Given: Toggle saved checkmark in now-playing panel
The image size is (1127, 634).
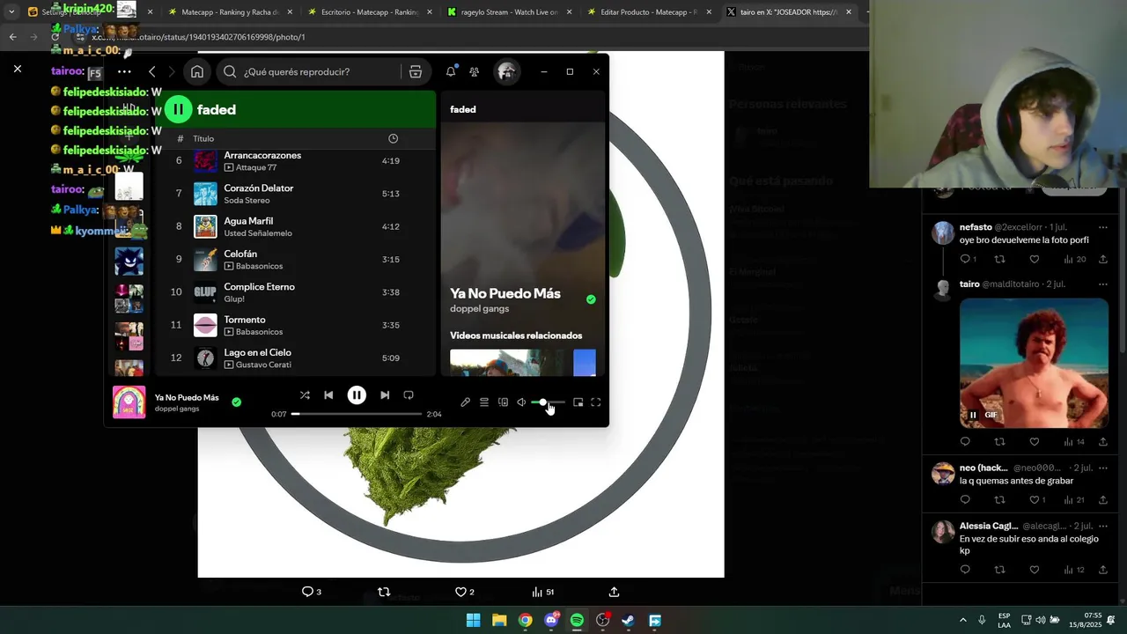Looking at the screenshot, I should pyautogui.click(x=591, y=299).
